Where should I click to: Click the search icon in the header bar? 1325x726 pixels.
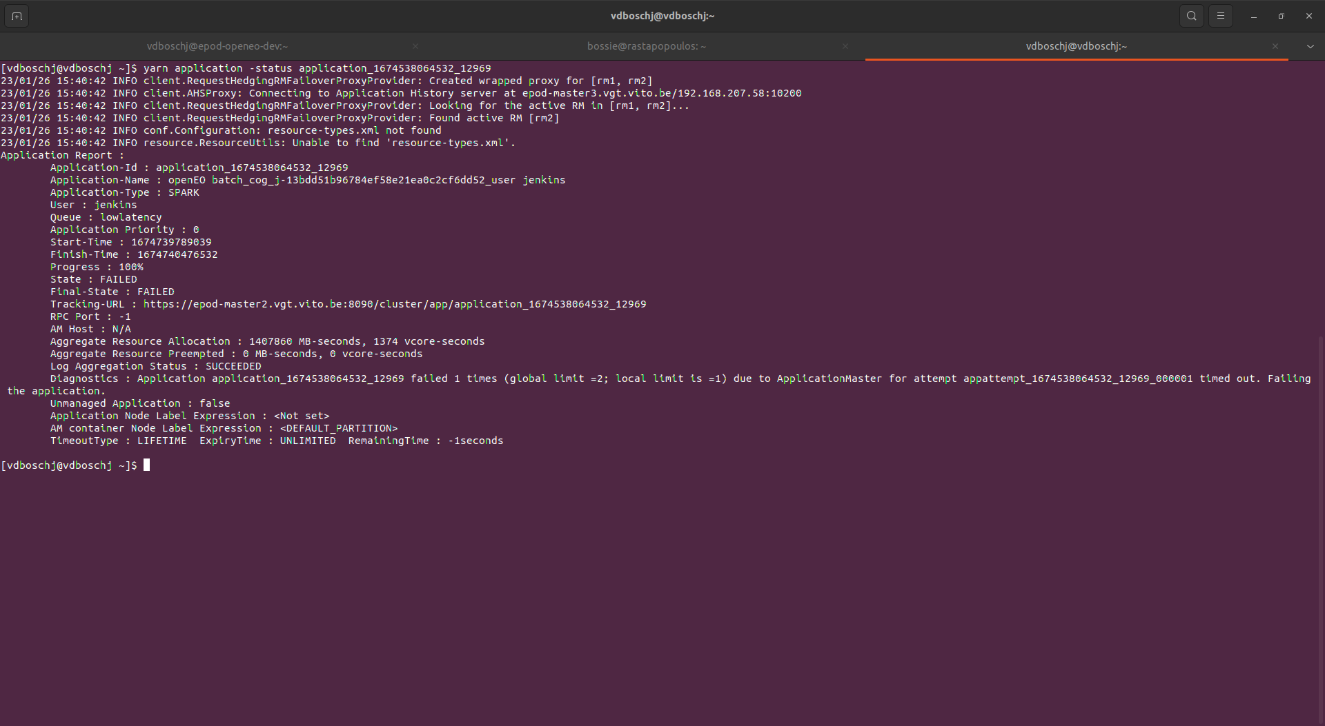1191,15
